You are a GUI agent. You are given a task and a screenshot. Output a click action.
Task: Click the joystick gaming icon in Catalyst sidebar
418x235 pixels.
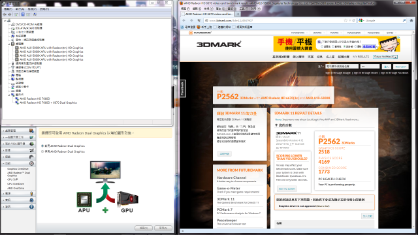(31, 157)
